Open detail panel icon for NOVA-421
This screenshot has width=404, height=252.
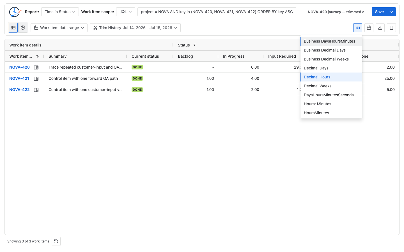36,79
